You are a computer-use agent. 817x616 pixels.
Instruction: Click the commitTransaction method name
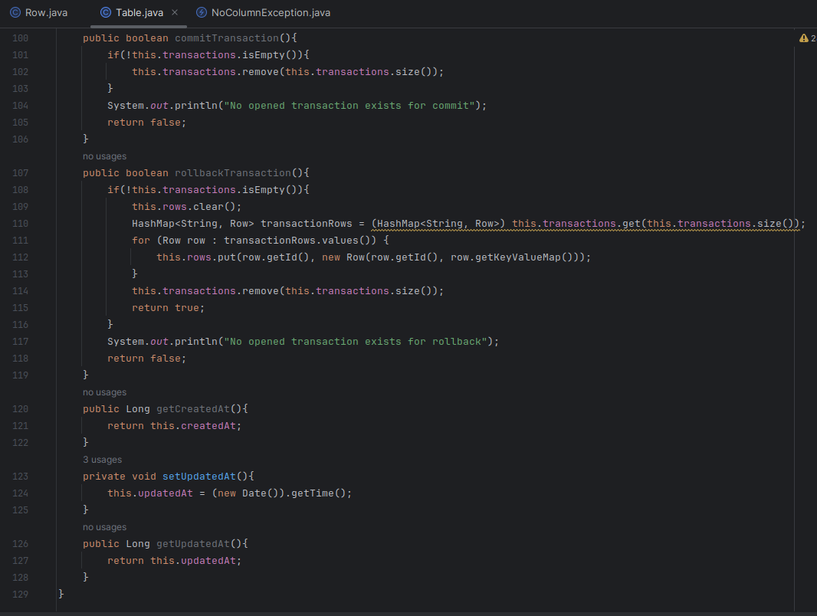227,38
